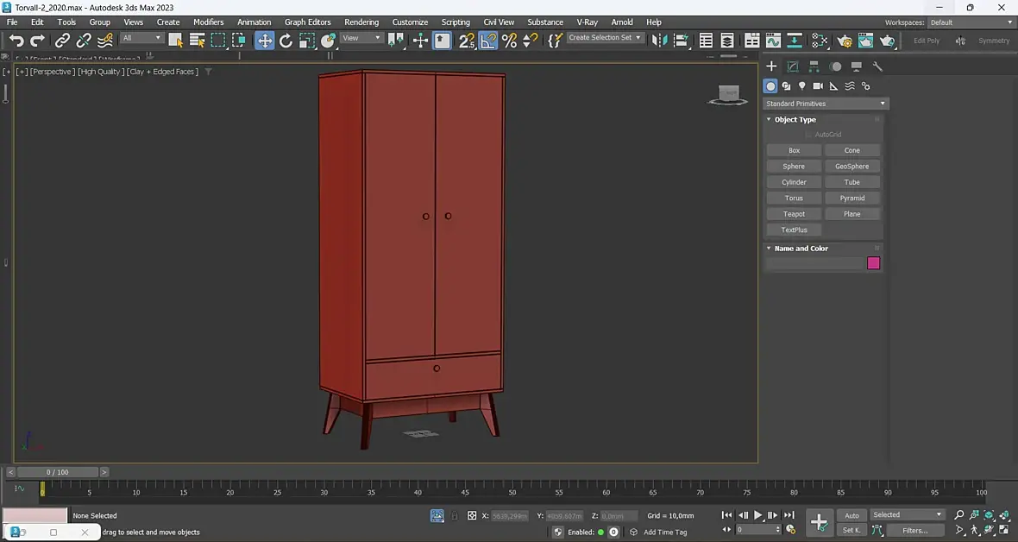Click the magenta object color swatch
The width and height of the screenshot is (1018, 542).
coord(873,263)
